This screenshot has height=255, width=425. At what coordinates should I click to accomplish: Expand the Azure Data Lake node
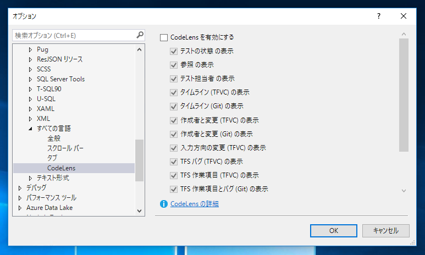pos(20,208)
